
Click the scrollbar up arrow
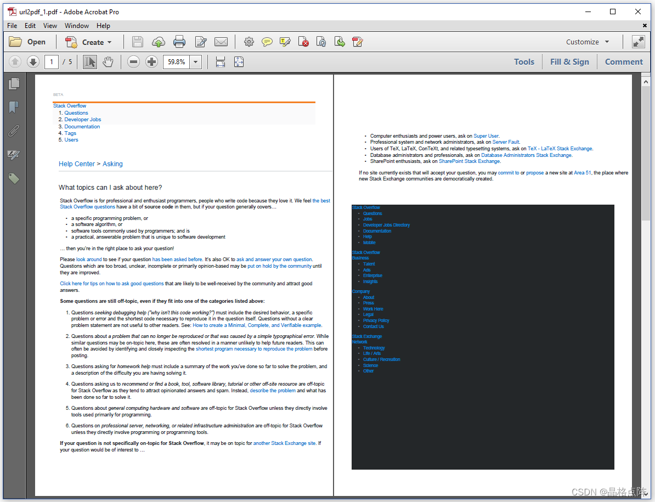tap(646, 82)
